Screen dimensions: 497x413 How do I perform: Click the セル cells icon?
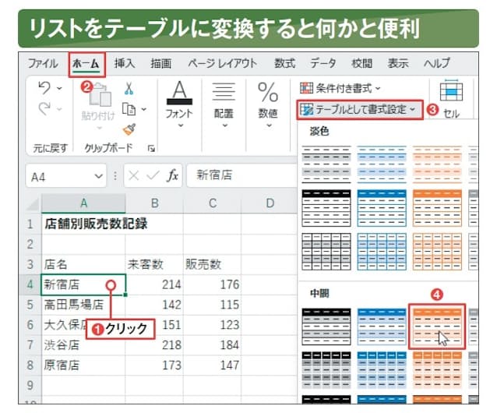pos(451,90)
